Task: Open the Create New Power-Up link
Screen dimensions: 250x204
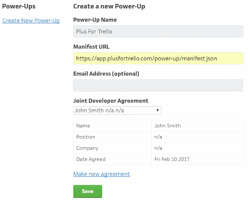Action: point(31,21)
